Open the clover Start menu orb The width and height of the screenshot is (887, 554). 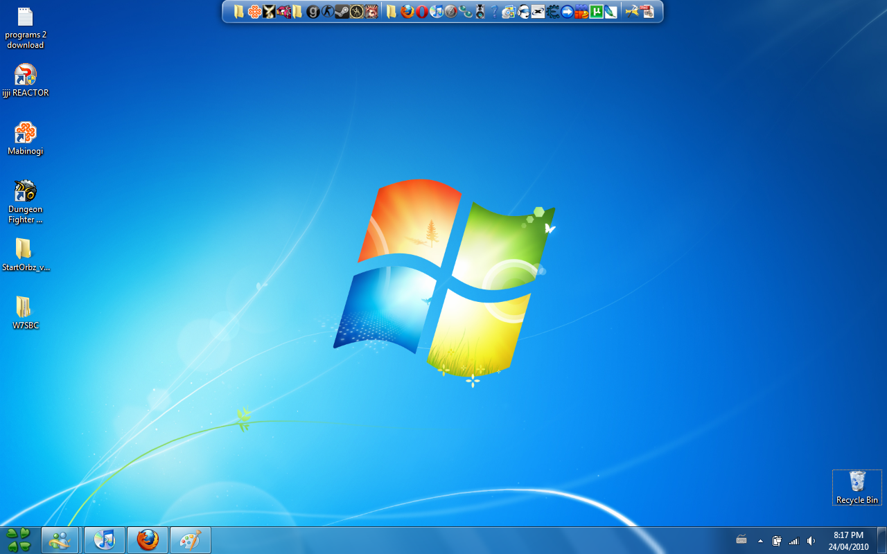19,540
